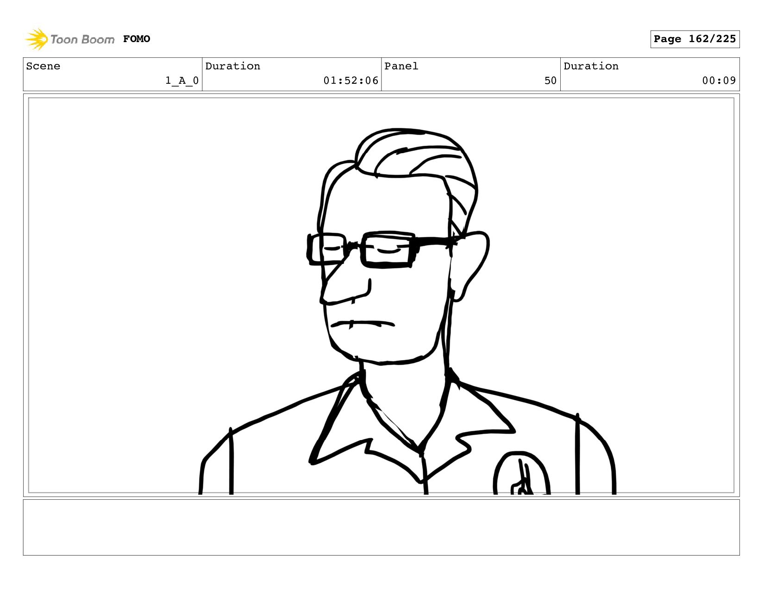764x590 pixels.
Task: Click the Toon Boom wordmark text
Action: pos(82,39)
